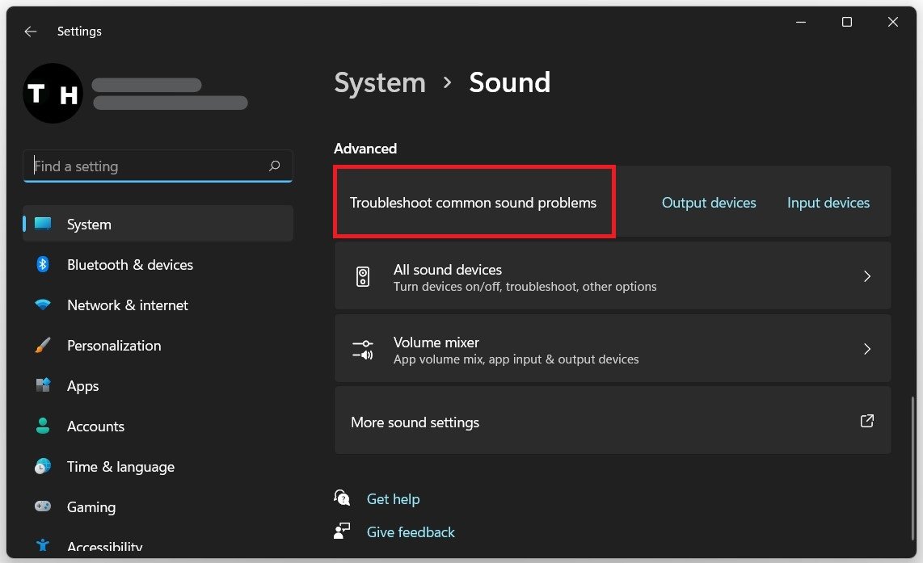The width and height of the screenshot is (923, 563).
Task: Expand the Volume mixer chevron
Action: [866, 349]
